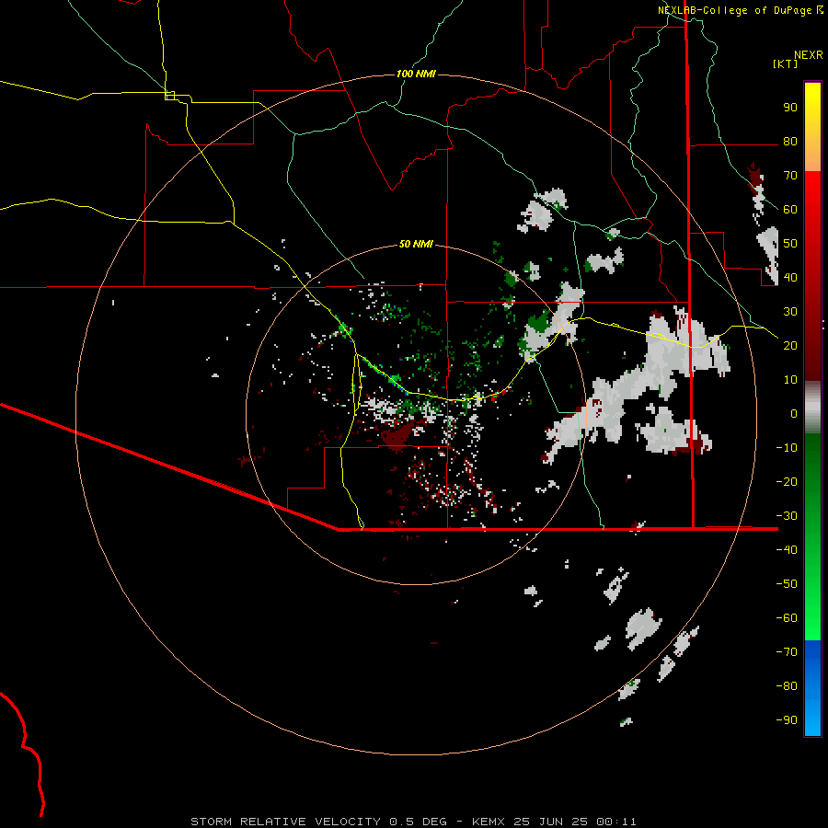The width and height of the screenshot is (828, 828).
Task: Click the -30 value on velocity scale
Action: click(x=787, y=516)
